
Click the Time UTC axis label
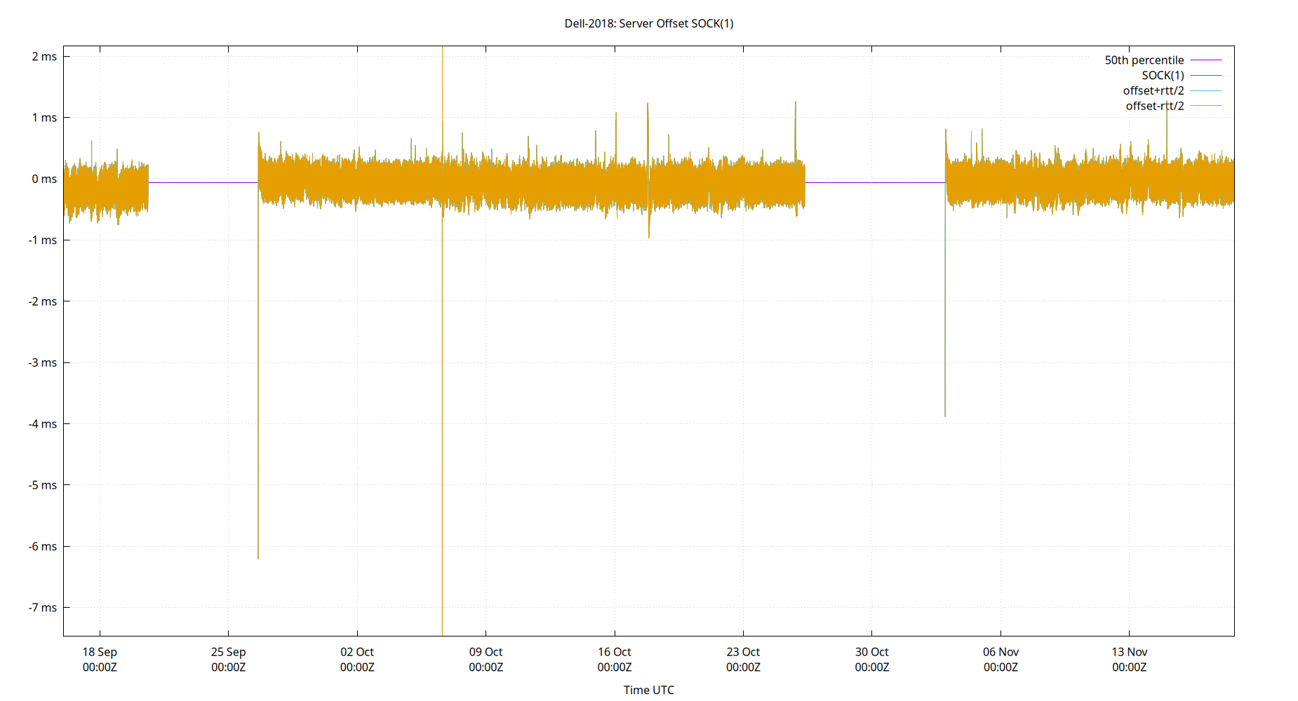pyautogui.click(x=648, y=690)
